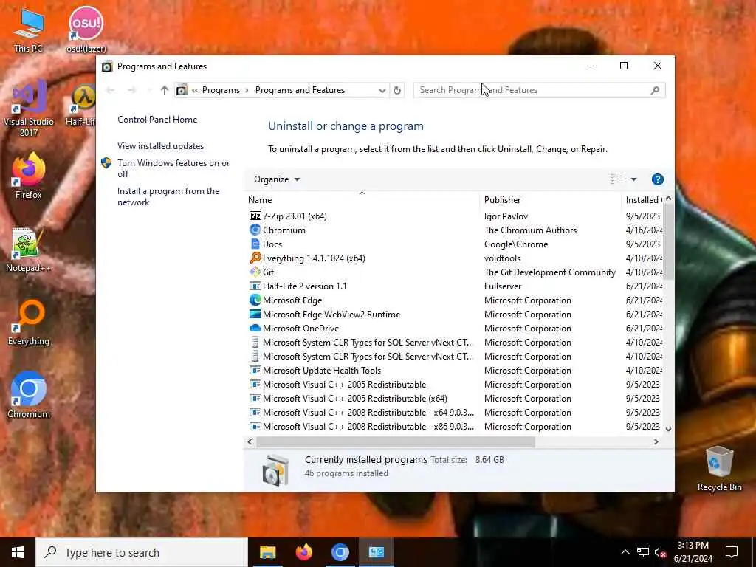Open Chromium from the taskbar
The width and height of the screenshot is (756, 567).
[x=340, y=552]
